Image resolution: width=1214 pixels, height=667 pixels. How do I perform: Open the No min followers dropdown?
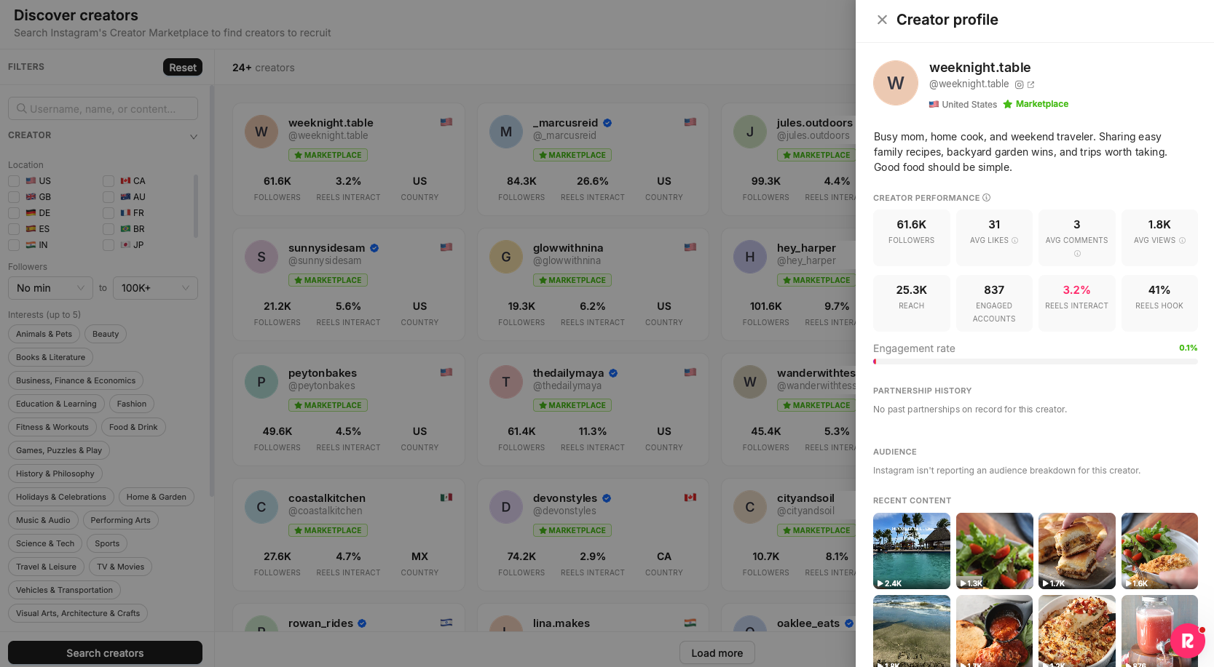click(50, 288)
